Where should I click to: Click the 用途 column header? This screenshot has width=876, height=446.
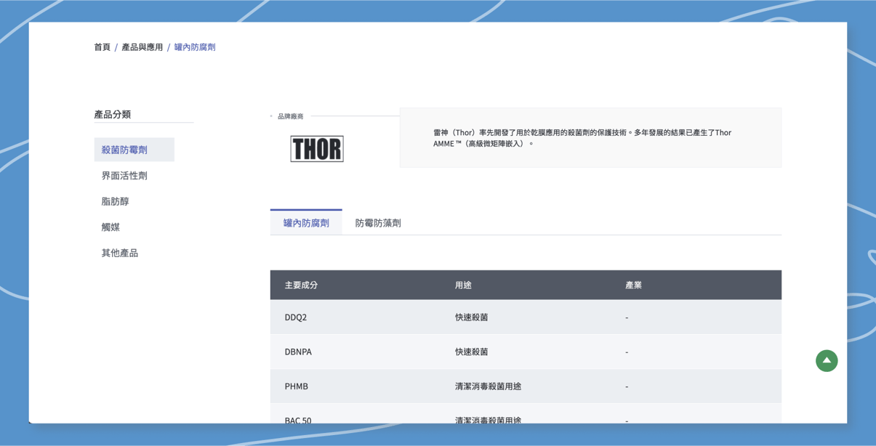point(463,285)
